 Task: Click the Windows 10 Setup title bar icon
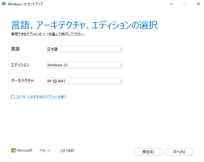(x=4, y=4)
